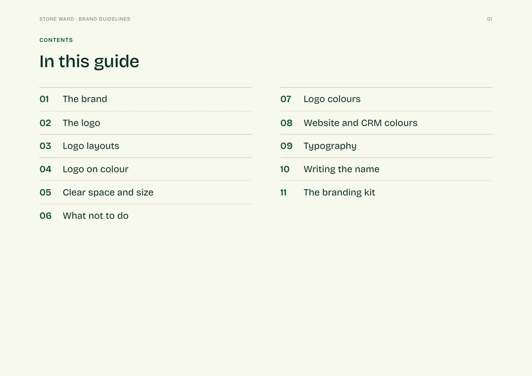Image resolution: width=532 pixels, height=376 pixels.
Task: Click the green CONTENTS label
Action: pyautogui.click(x=56, y=40)
